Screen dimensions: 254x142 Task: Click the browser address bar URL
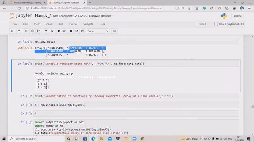[x=96, y=8]
